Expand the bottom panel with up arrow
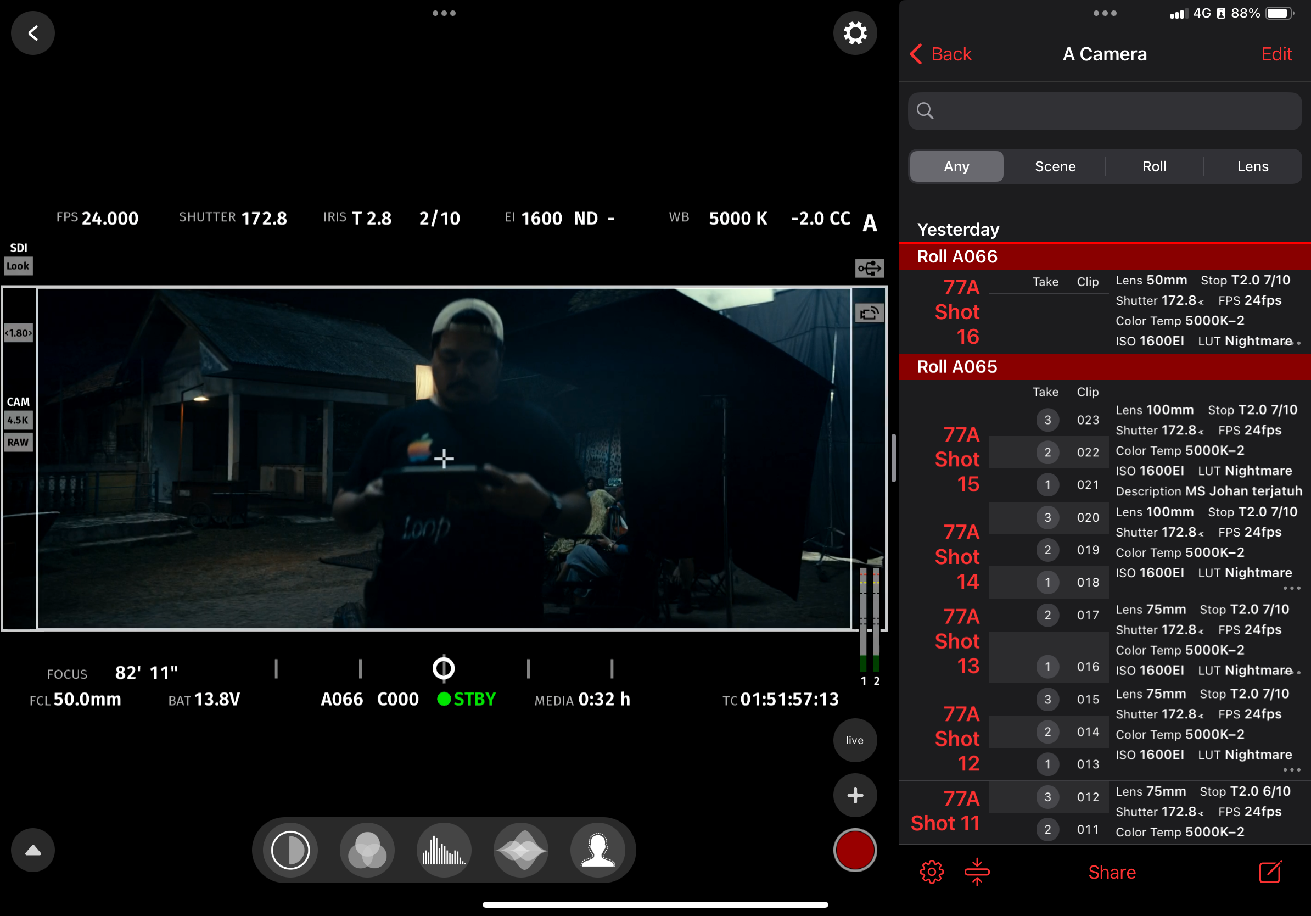Viewport: 1311px width, 916px height. click(x=33, y=850)
